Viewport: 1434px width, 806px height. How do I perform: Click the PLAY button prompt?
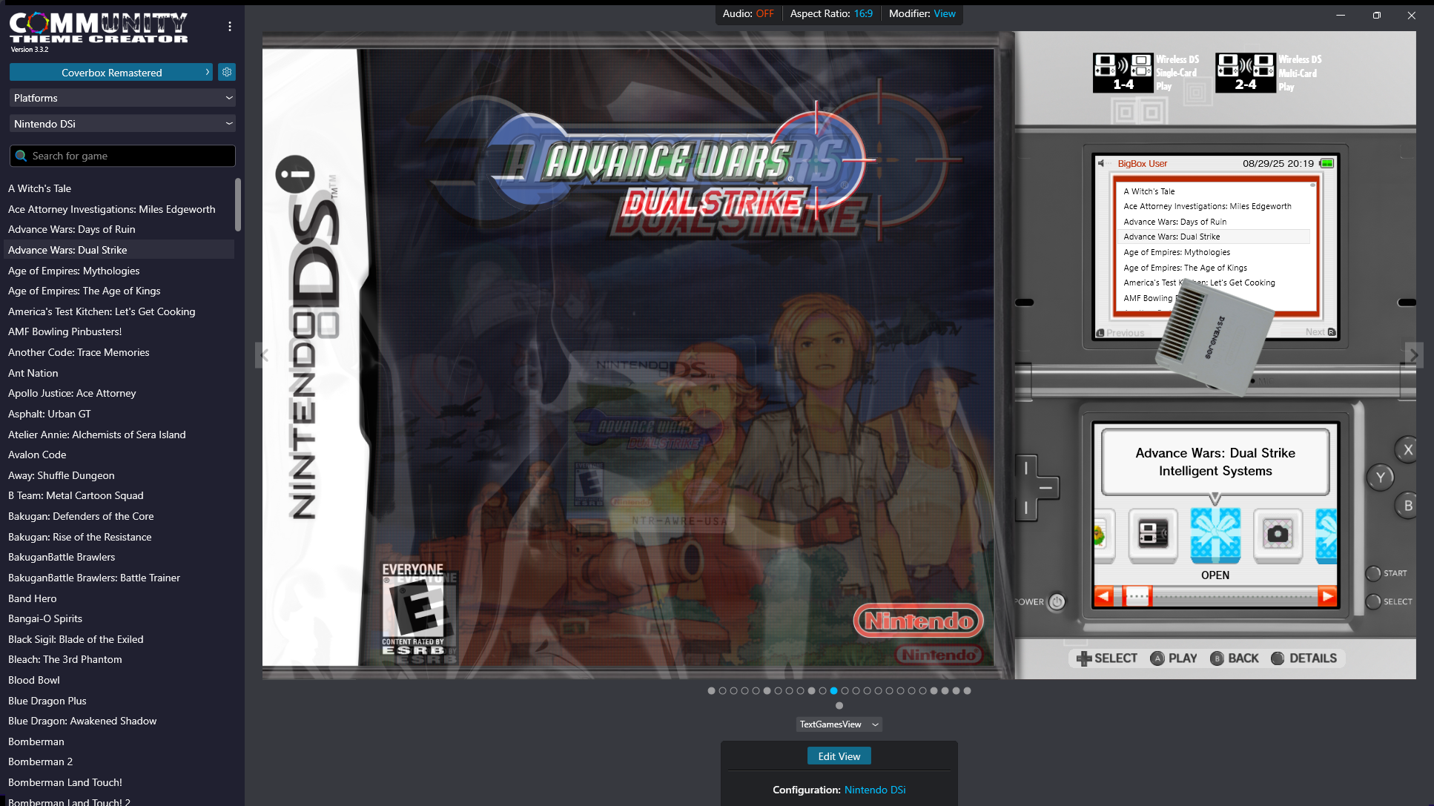[1174, 658]
